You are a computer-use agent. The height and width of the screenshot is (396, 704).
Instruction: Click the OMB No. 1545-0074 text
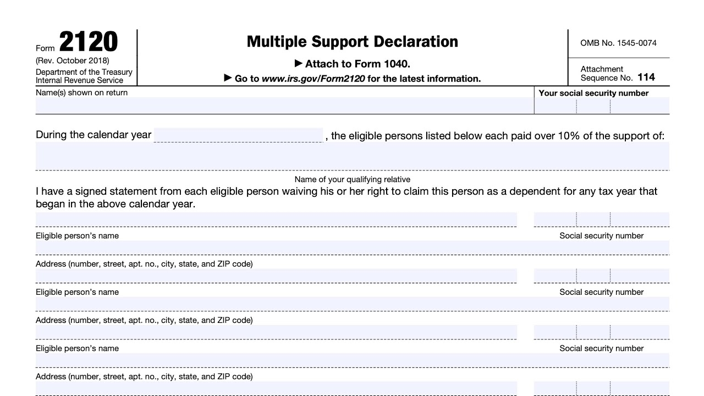[x=618, y=43]
